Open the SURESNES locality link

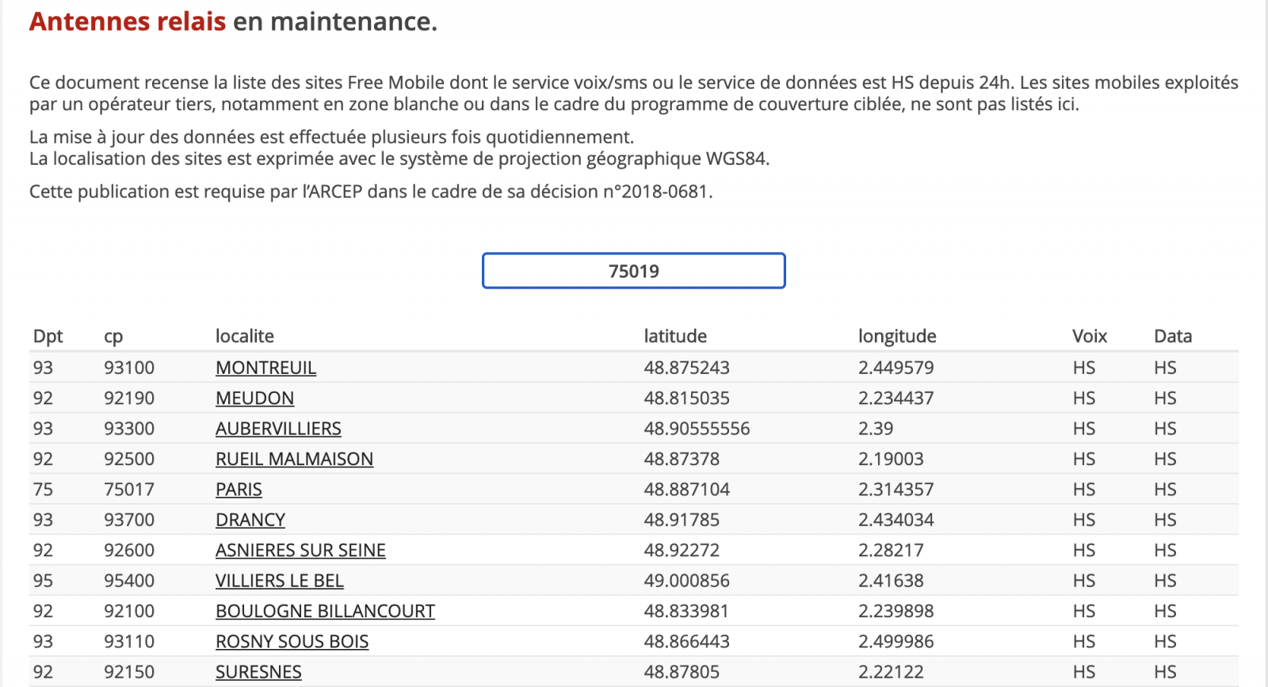[258, 672]
